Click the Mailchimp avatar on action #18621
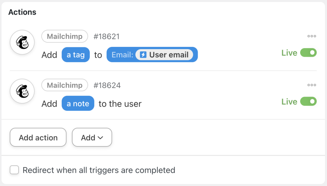The width and height of the screenshot is (327, 186). tap(22, 42)
